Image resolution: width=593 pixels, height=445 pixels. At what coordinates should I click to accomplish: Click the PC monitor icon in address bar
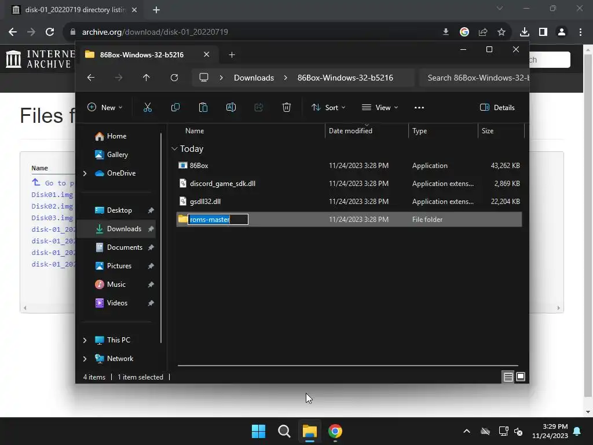[x=204, y=78]
